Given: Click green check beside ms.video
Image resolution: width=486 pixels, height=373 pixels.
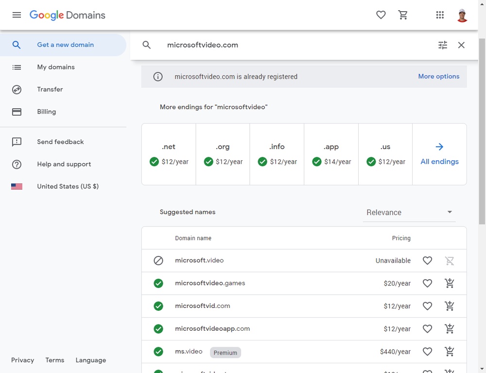Looking at the screenshot, I should (158, 352).
